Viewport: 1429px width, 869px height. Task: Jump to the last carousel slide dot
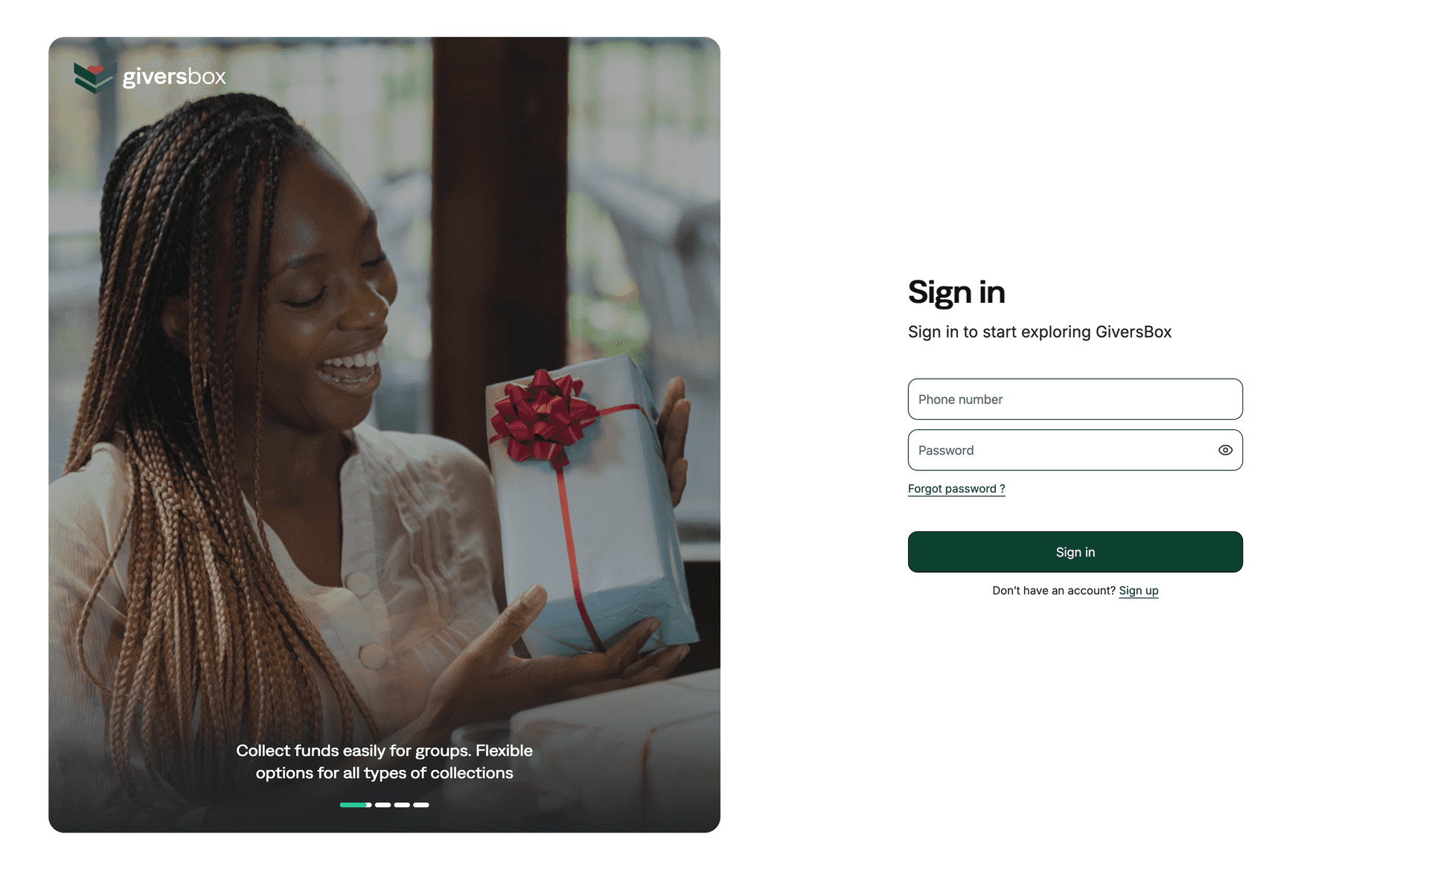point(421,805)
